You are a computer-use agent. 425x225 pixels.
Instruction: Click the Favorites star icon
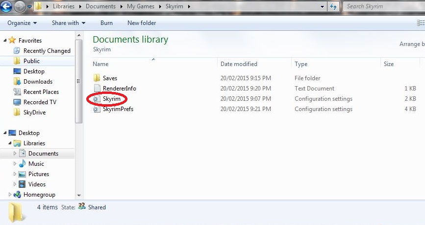12,40
